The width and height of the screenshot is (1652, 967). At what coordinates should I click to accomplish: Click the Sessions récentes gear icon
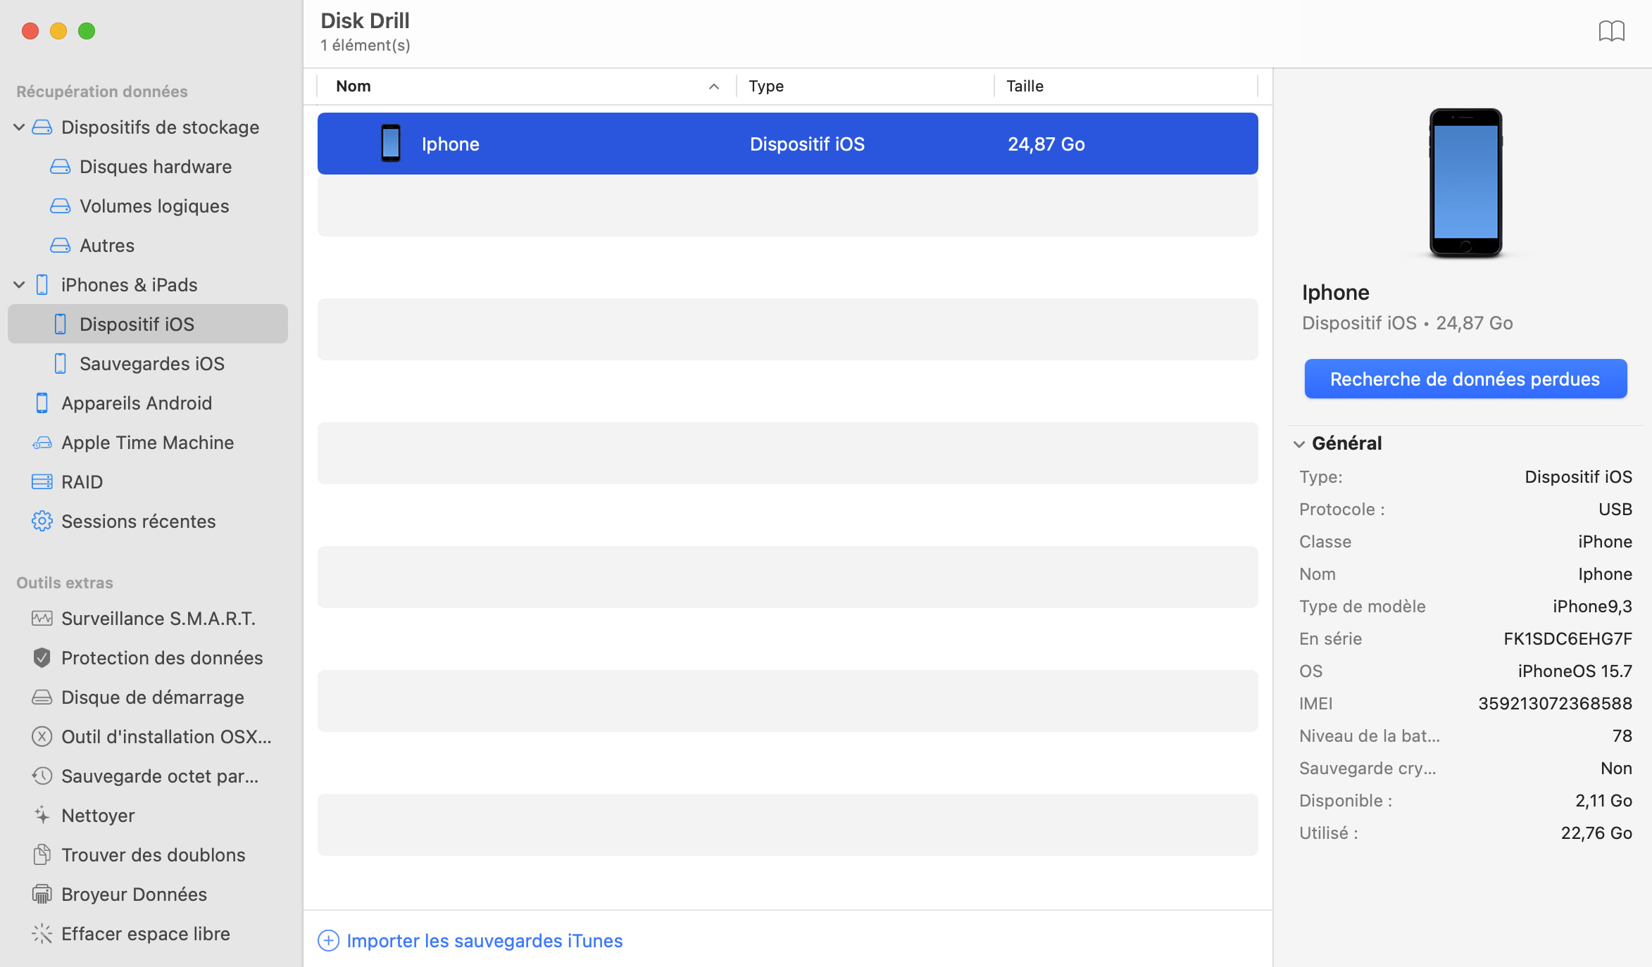[42, 522]
